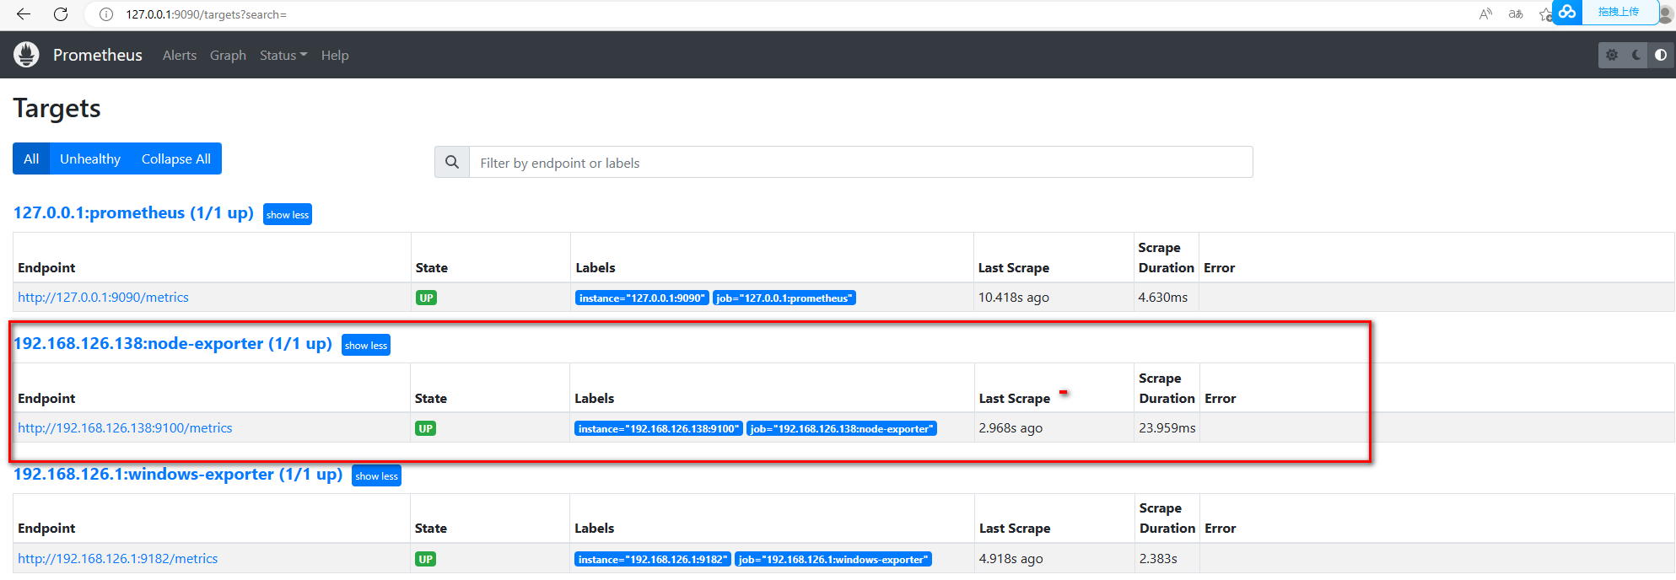
Task: Open the Prometheus home brand link
Action: pyautogui.click(x=98, y=55)
